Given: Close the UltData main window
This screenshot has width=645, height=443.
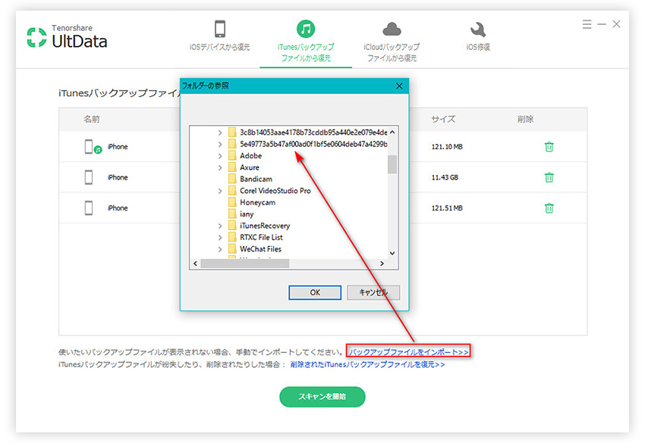Looking at the screenshot, I should [616, 24].
